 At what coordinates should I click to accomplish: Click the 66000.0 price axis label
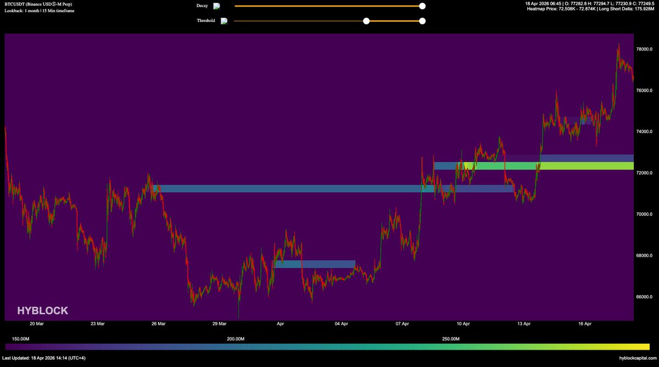pyautogui.click(x=644, y=297)
